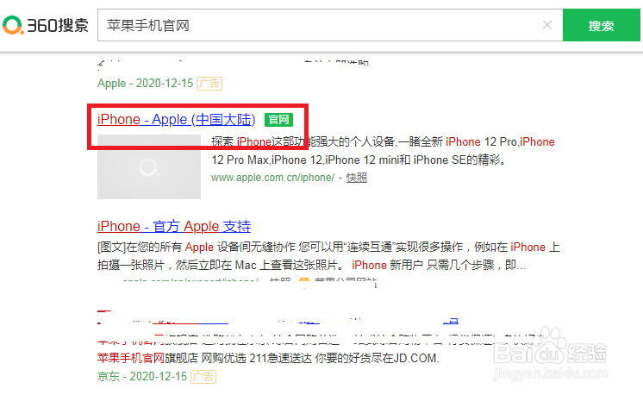Open the iPhone - Apple (中国大陆) result link
643x395 pixels.
177,119
